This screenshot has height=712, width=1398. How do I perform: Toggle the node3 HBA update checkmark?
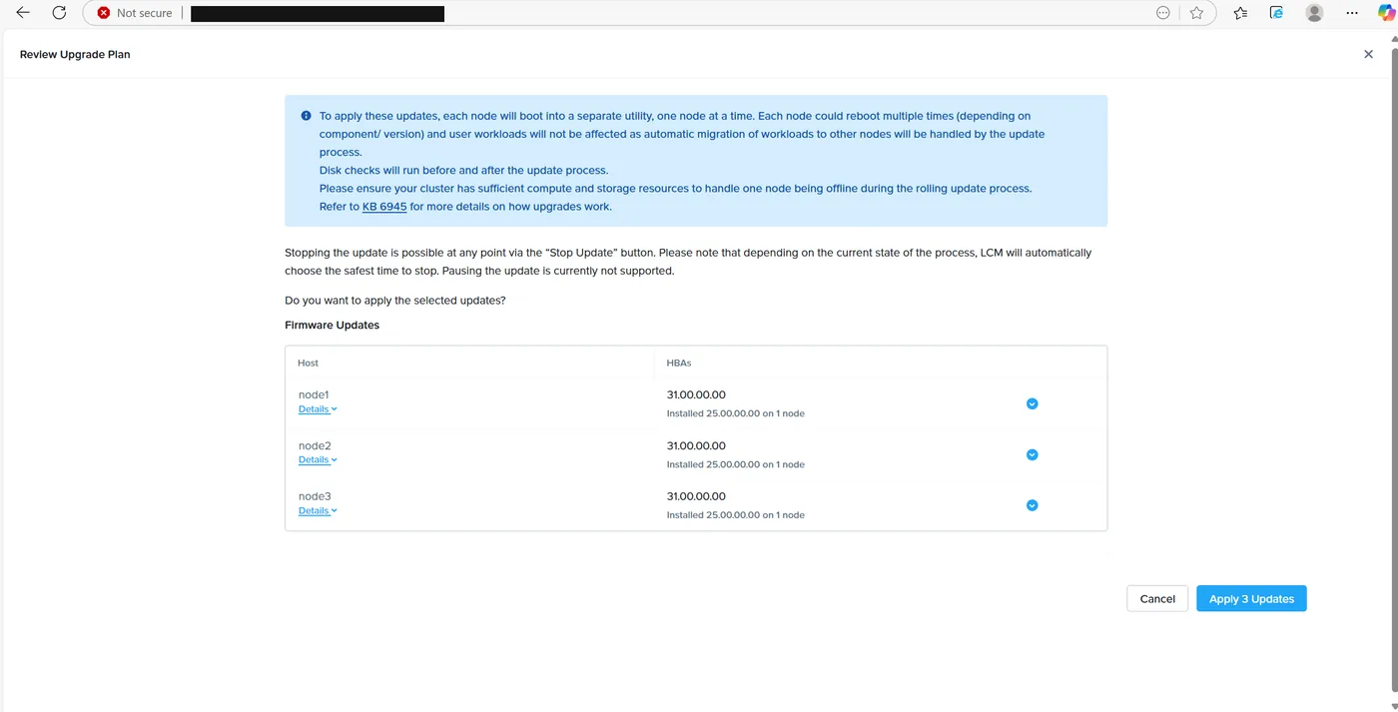pos(1033,505)
